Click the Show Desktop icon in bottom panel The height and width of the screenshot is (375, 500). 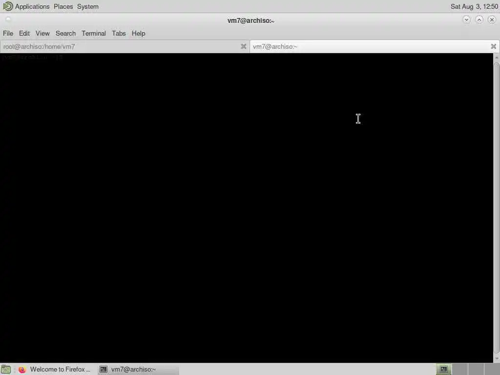(6, 369)
